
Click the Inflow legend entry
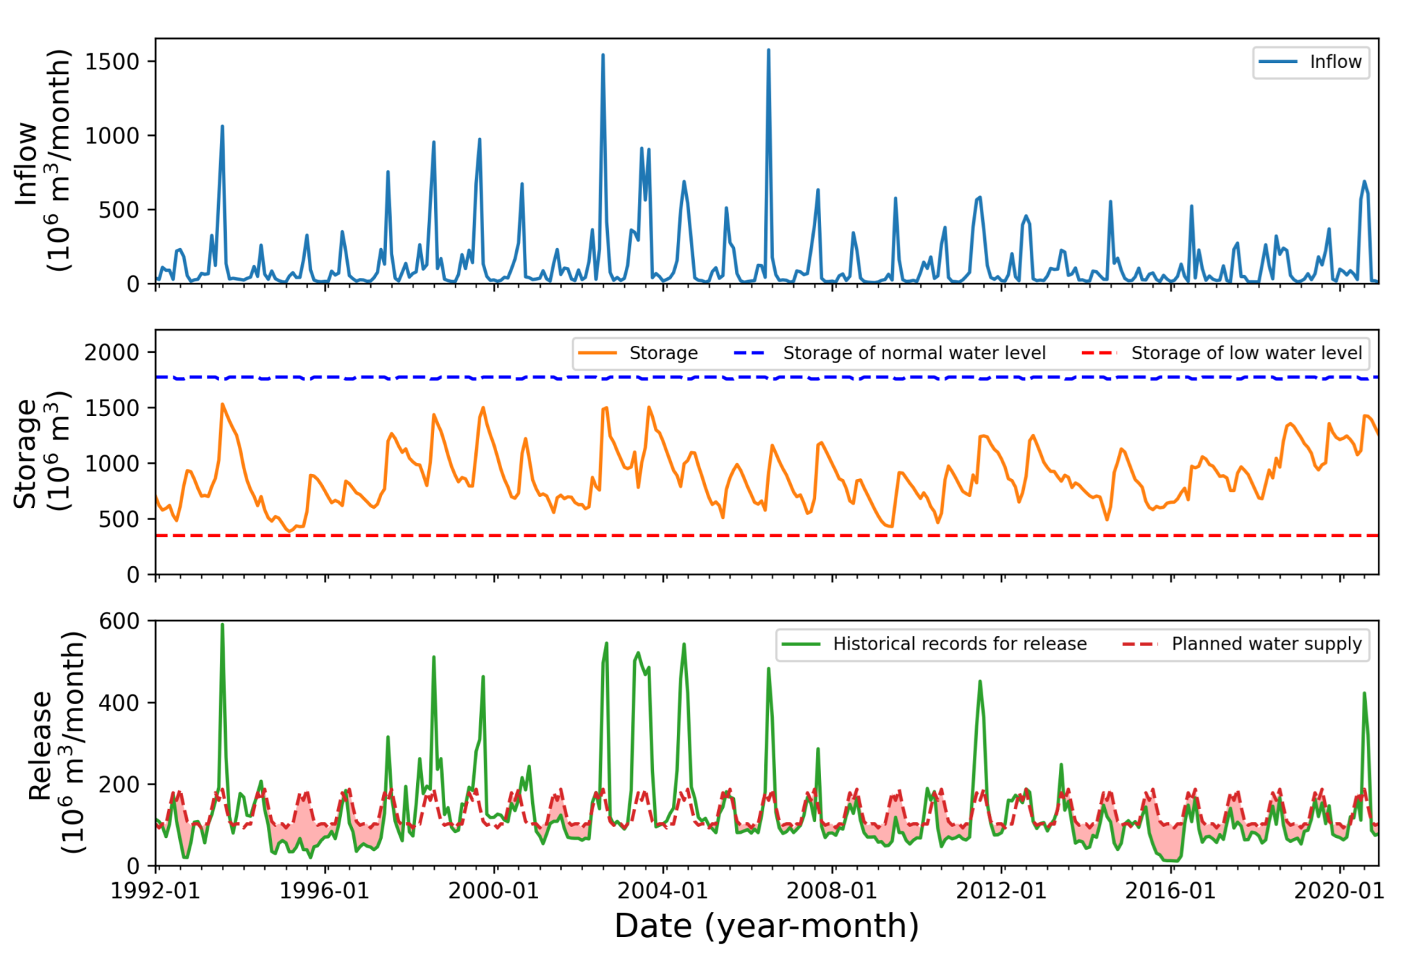pos(1335,62)
